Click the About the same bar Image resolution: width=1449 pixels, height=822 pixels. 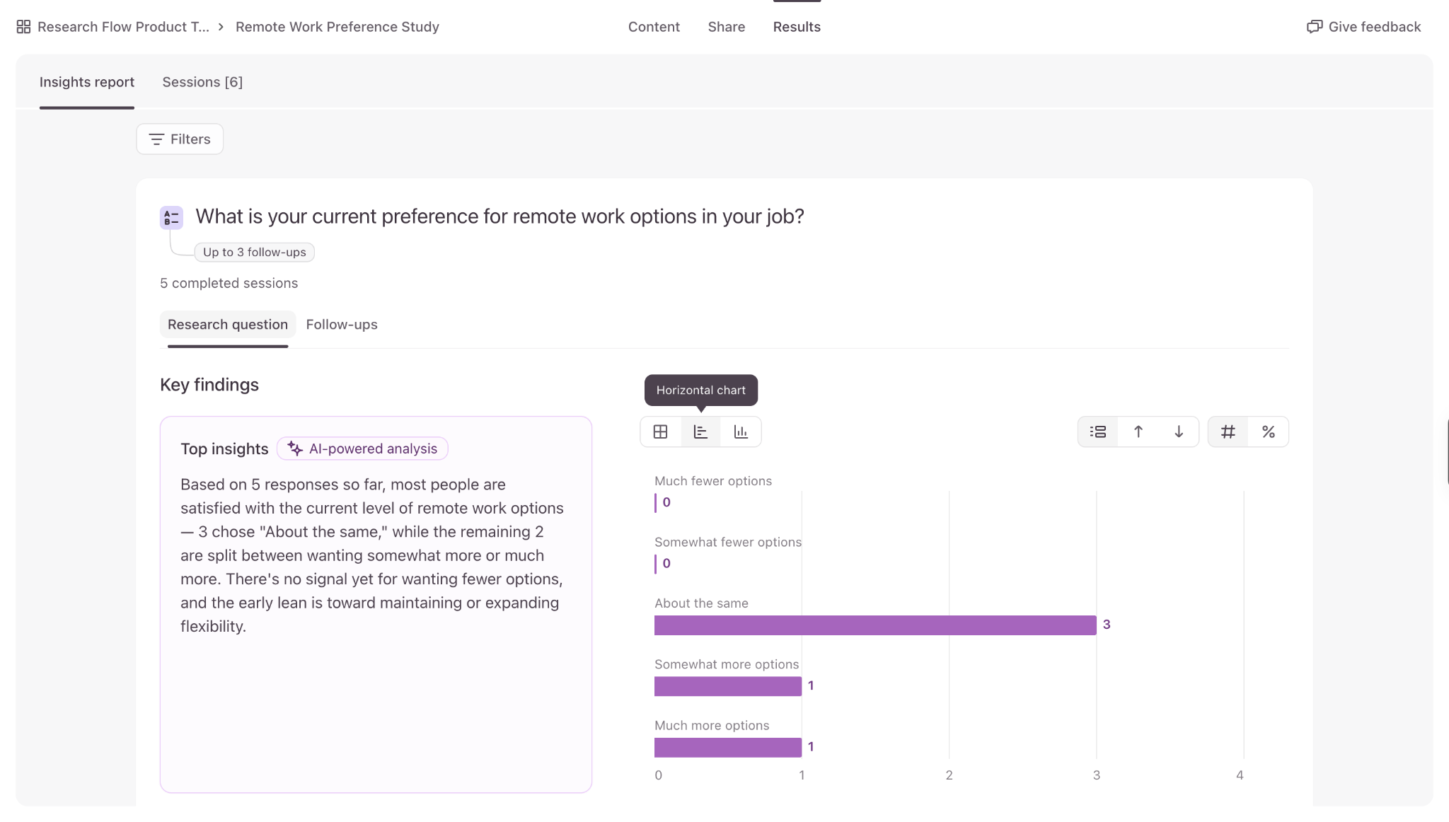[x=875, y=625]
